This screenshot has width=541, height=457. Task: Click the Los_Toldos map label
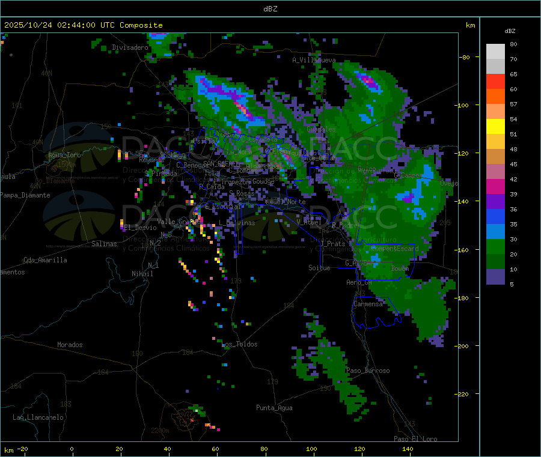coord(239,344)
